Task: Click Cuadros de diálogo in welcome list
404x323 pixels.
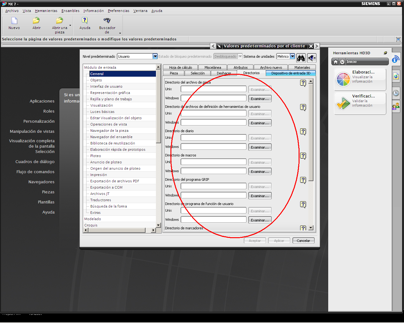Action: [35, 162]
